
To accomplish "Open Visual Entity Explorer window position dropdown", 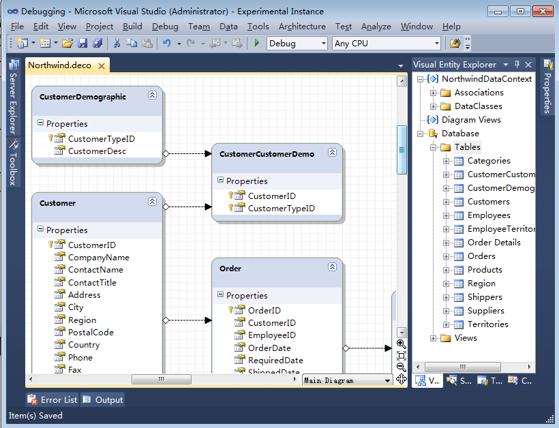I will pyautogui.click(x=506, y=65).
